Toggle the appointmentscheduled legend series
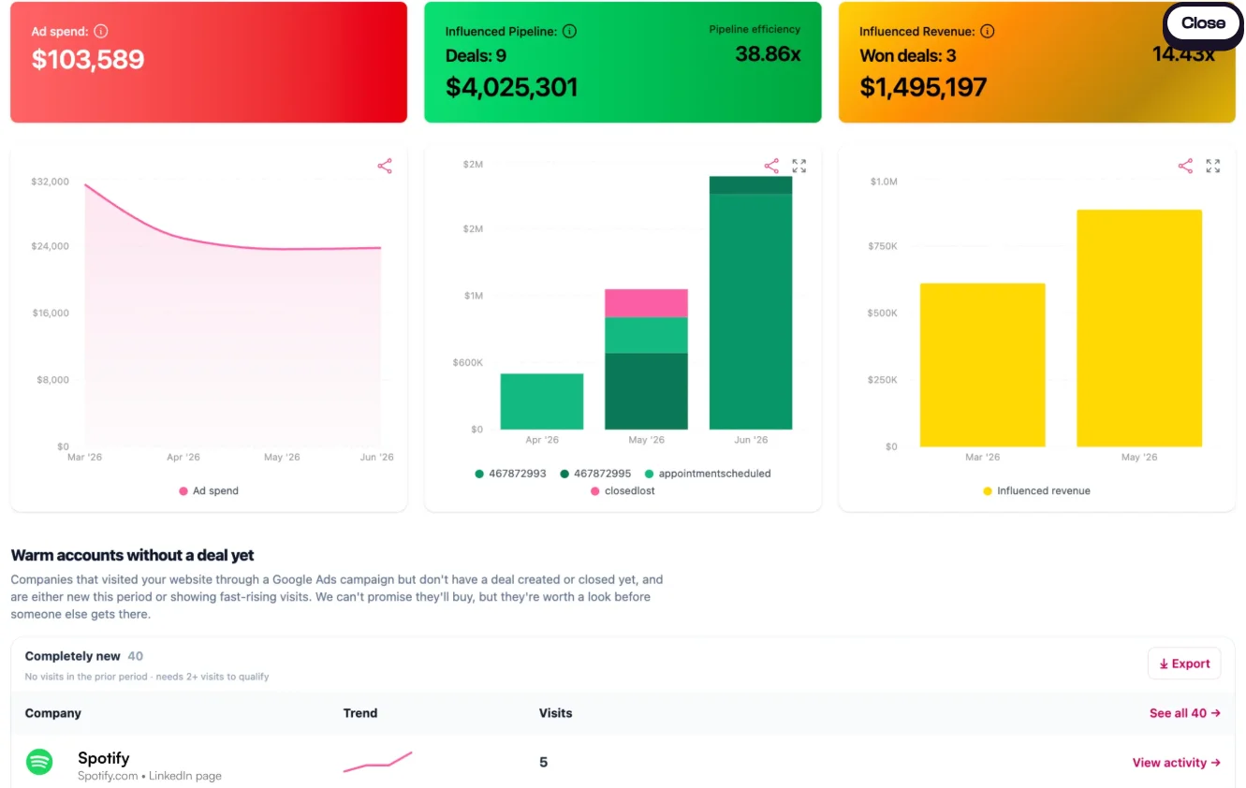This screenshot has width=1246, height=788. 708,474
